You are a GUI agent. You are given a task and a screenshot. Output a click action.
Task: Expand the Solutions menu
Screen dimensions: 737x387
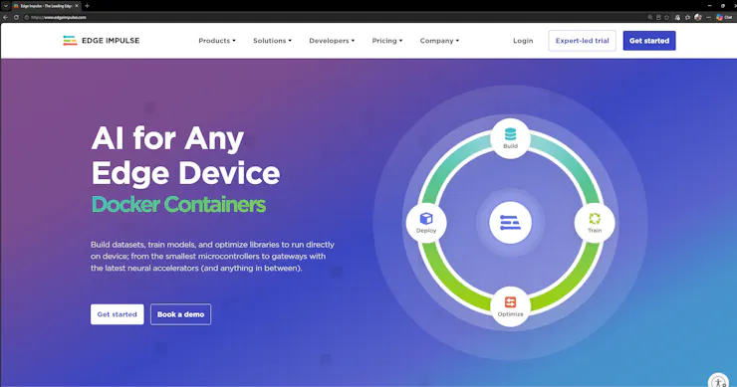coord(272,41)
